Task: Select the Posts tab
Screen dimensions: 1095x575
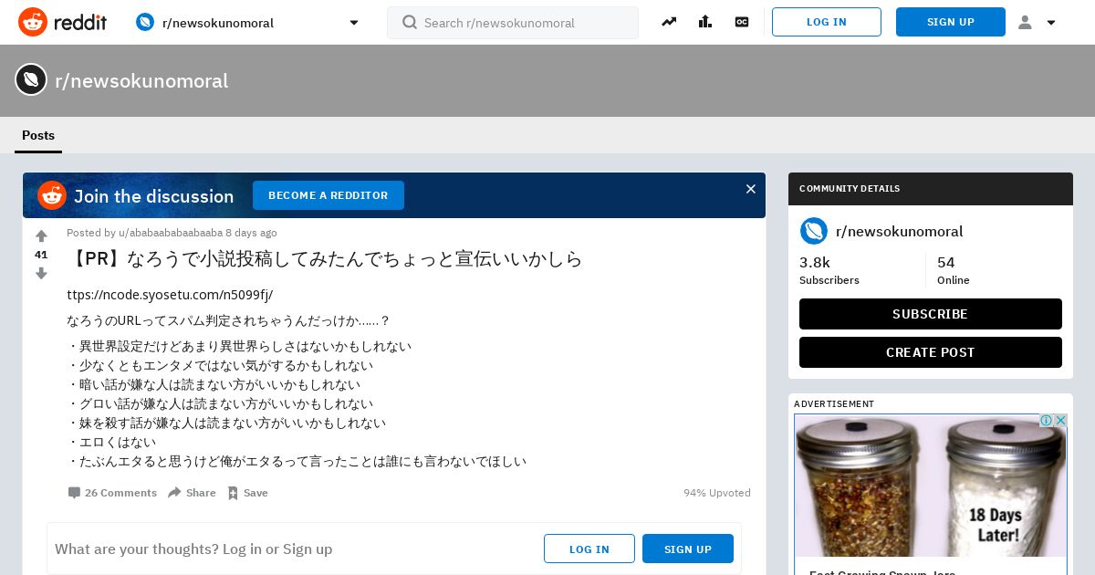Action: coord(38,135)
